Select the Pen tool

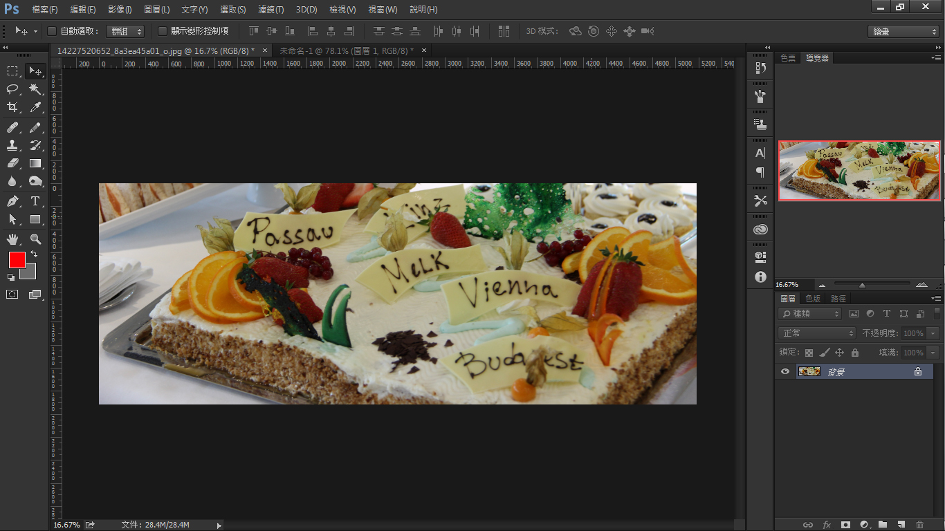pyautogui.click(x=12, y=201)
